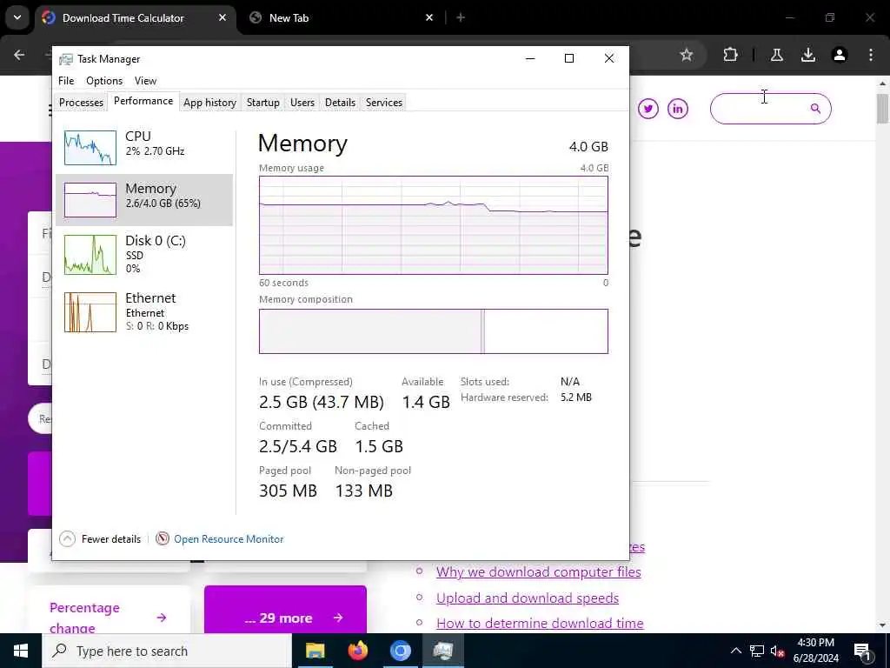
Task: Open the Chrome three-dot menu
Action: tap(871, 55)
